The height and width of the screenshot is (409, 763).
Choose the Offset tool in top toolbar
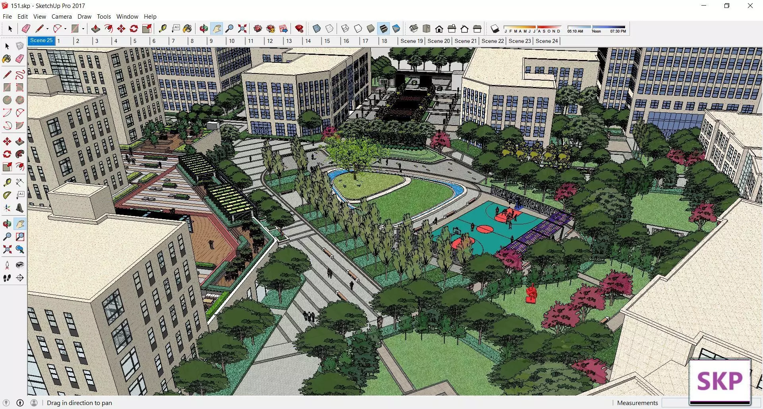pos(108,29)
